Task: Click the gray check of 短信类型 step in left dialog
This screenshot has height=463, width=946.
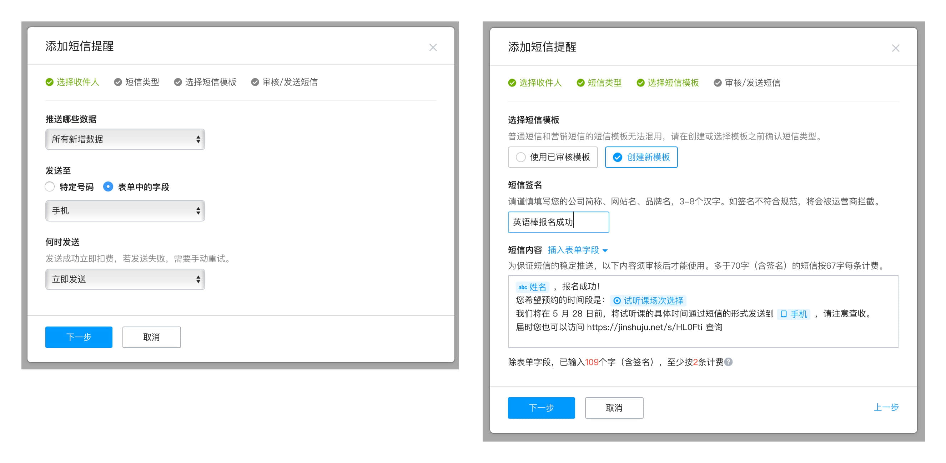Action: [118, 82]
